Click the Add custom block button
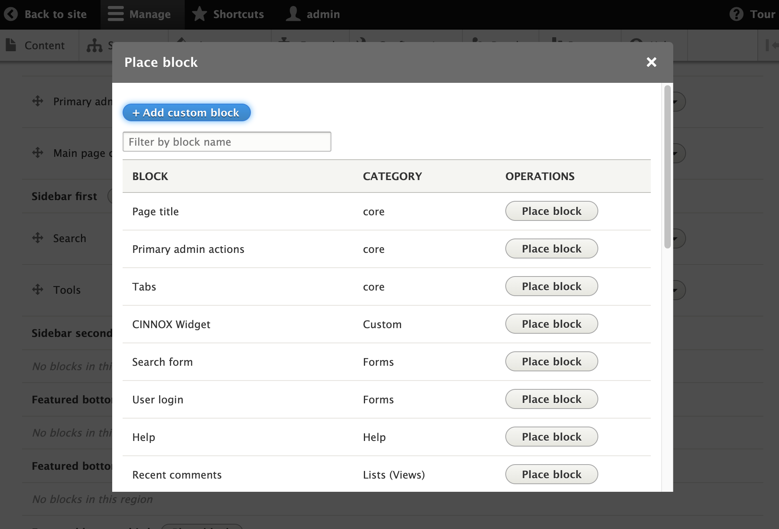779x529 pixels. pyautogui.click(x=186, y=112)
